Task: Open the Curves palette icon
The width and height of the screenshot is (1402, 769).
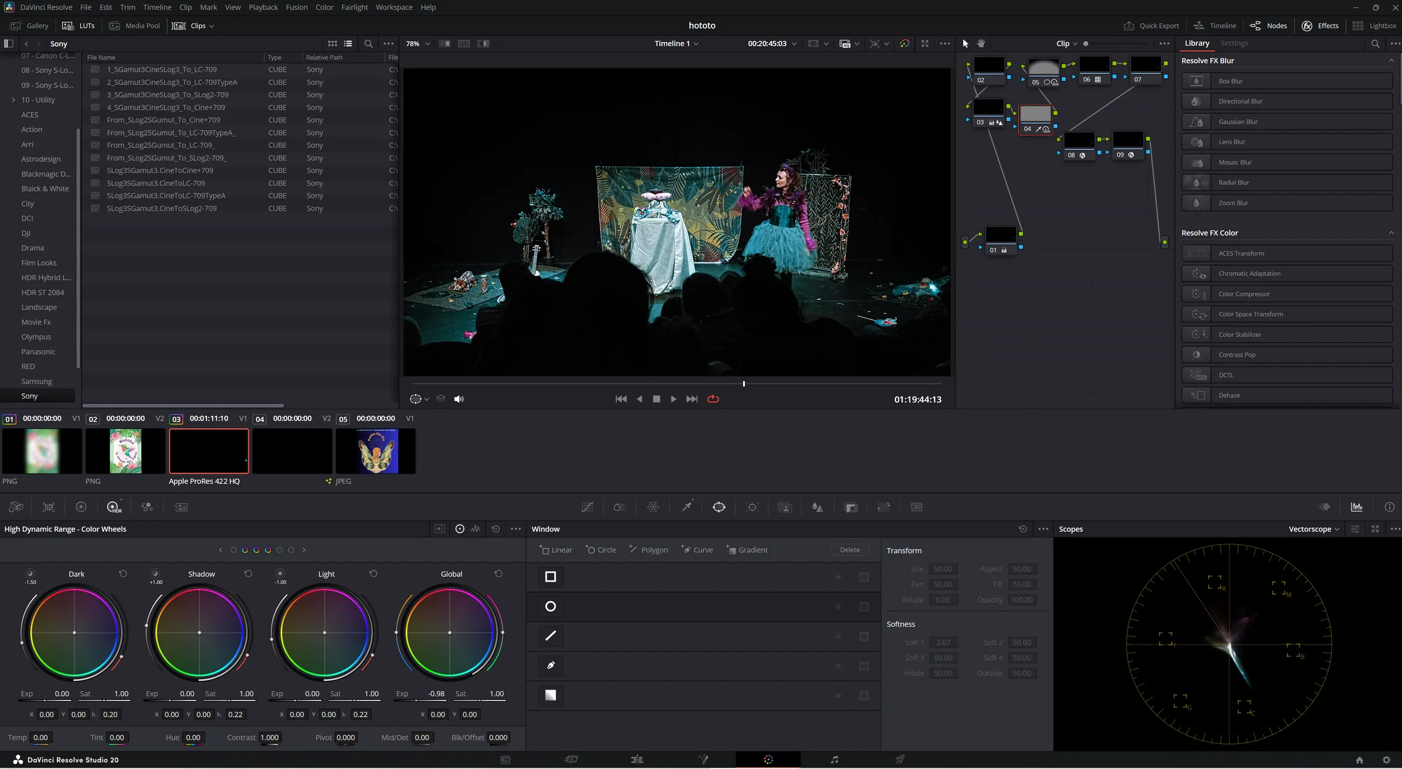Action: click(x=587, y=507)
